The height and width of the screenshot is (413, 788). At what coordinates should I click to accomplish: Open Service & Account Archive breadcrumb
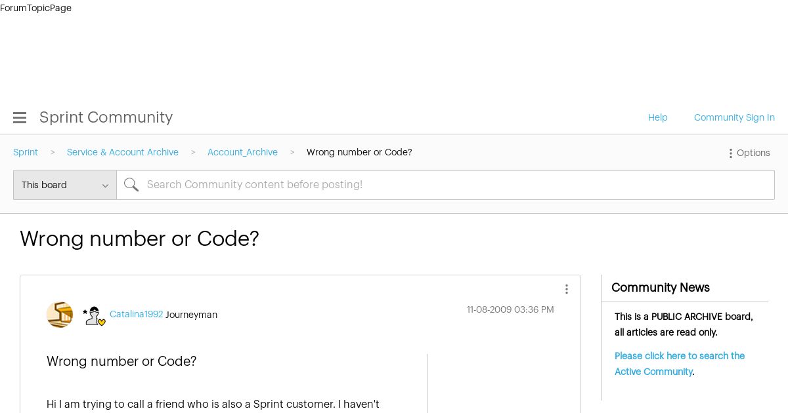(x=123, y=152)
